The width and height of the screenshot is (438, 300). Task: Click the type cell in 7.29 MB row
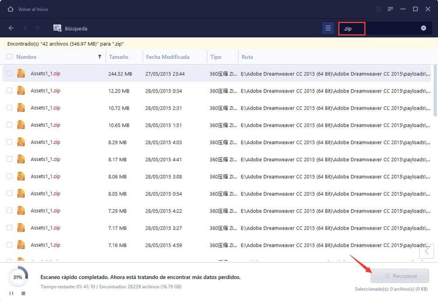(223, 211)
